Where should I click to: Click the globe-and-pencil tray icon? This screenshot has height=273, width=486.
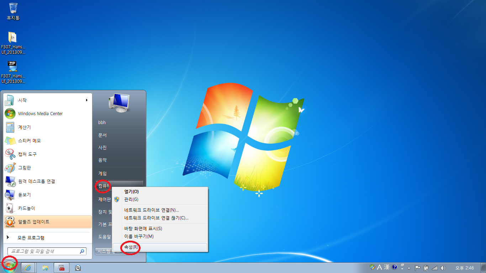(x=373, y=267)
